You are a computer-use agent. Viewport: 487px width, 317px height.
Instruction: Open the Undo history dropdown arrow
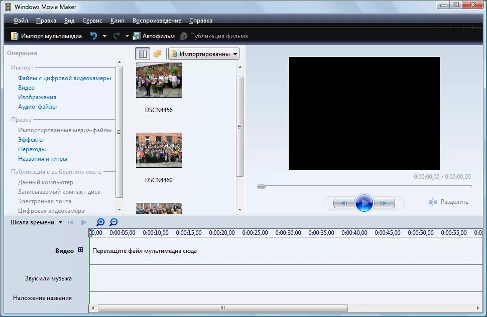(x=104, y=36)
